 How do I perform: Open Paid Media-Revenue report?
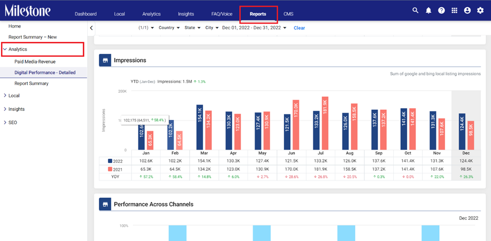click(x=35, y=62)
